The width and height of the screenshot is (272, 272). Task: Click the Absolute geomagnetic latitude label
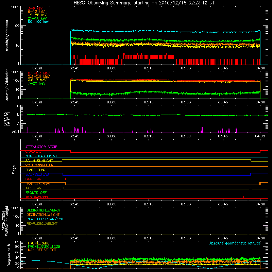235,243
